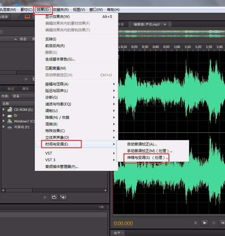This screenshot has width=225, height=236.
Task: Expand the Windows7 (C:) tree node
Action: click(x=3, y=121)
